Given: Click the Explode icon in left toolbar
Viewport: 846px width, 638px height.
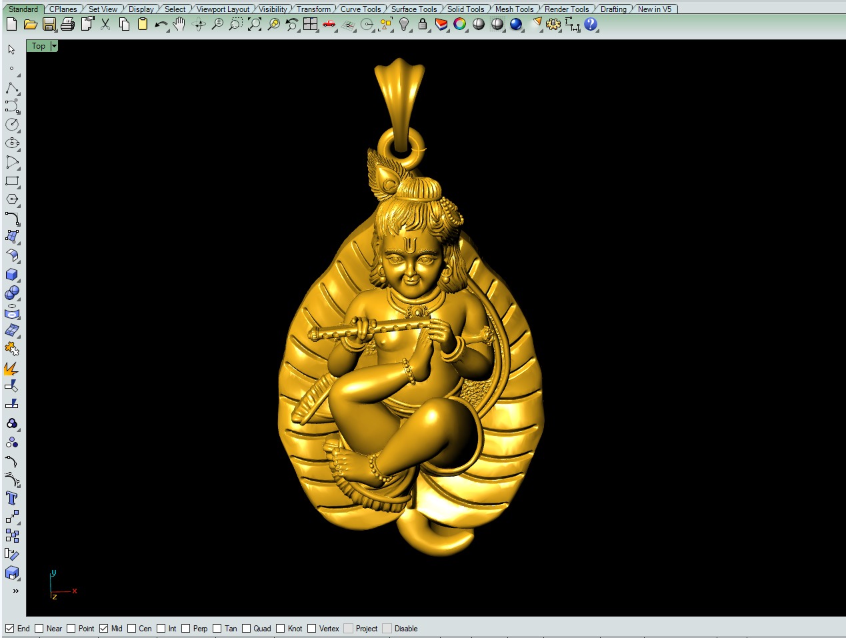Looking at the screenshot, I should [x=12, y=368].
